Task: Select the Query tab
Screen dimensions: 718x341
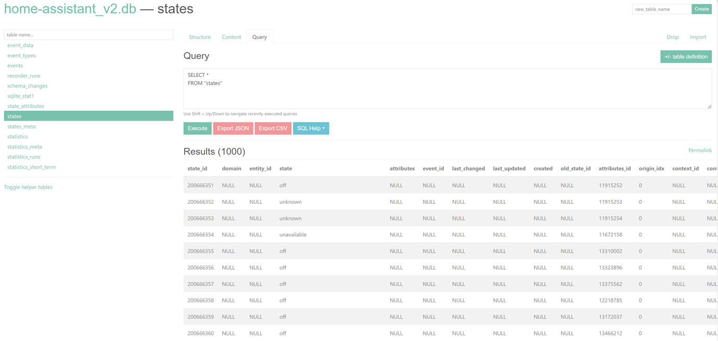Action: pyautogui.click(x=259, y=37)
